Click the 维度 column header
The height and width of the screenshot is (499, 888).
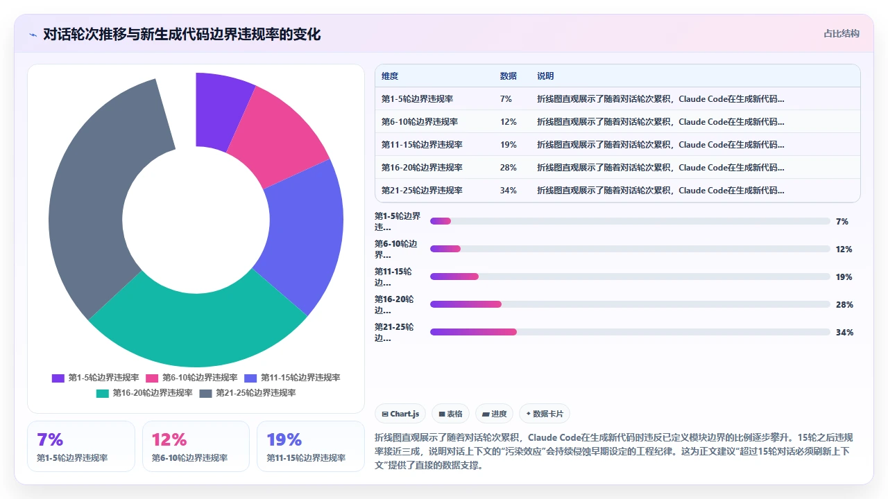coord(390,76)
